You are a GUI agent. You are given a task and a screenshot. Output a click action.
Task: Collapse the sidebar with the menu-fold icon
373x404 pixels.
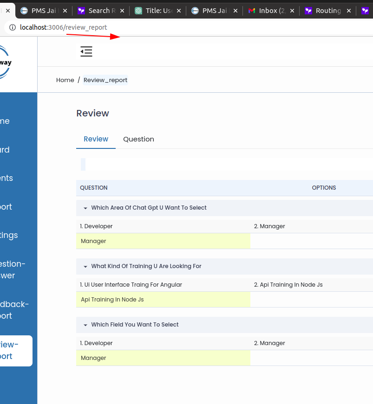coord(86,51)
